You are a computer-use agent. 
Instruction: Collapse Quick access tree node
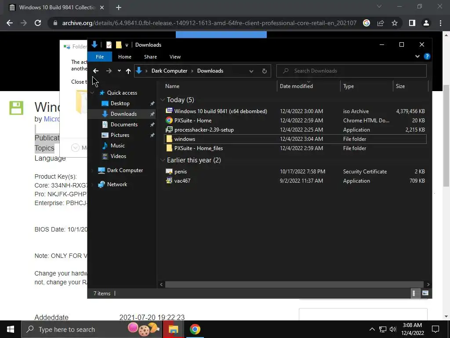click(x=92, y=93)
